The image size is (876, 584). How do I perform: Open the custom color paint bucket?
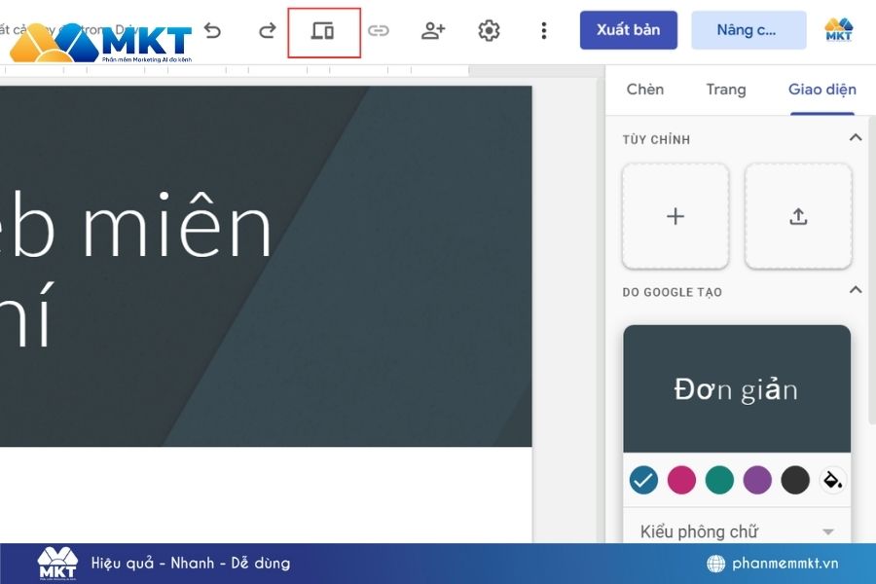833,480
